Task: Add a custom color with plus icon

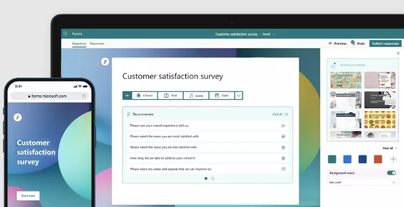Action: (x=393, y=160)
